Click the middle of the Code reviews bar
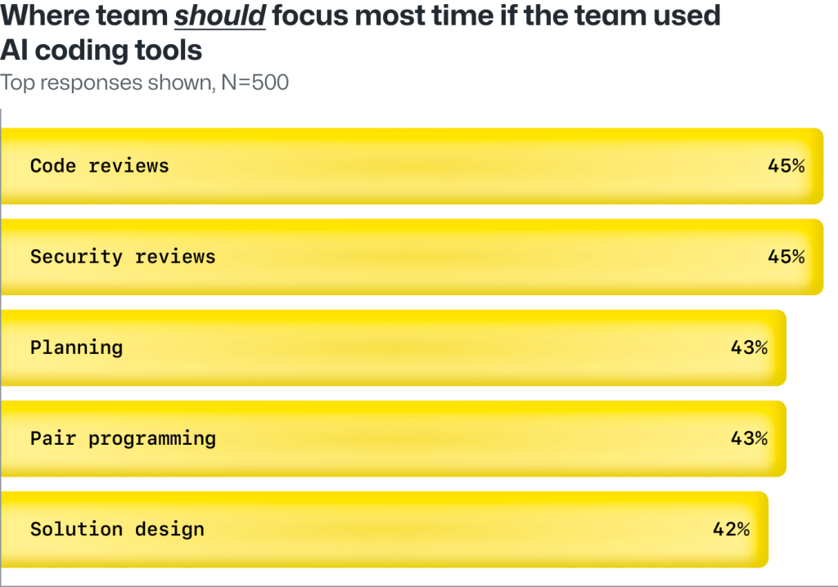 coord(412,166)
